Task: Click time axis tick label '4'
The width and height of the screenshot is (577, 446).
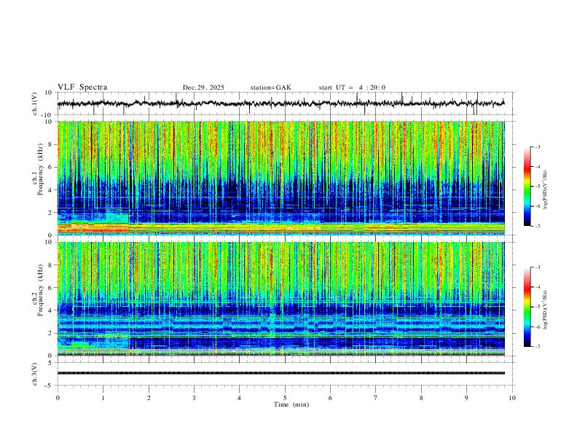Action: click(x=239, y=398)
